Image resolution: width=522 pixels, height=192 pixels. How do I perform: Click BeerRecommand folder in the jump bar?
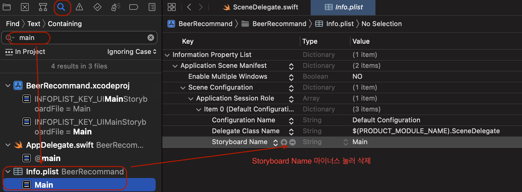coord(274,24)
